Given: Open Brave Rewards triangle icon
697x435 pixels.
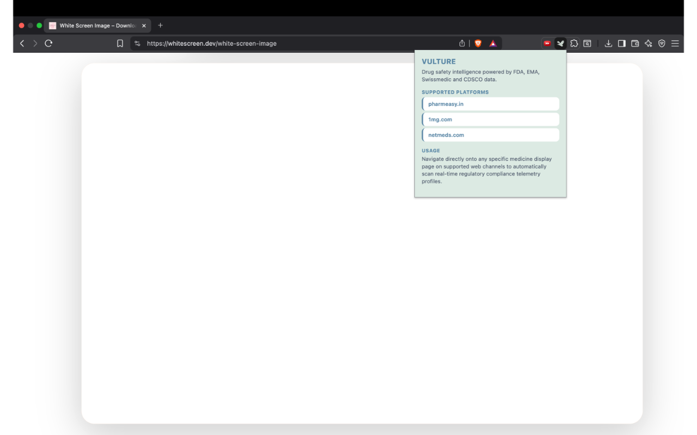Looking at the screenshot, I should [x=493, y=43].
